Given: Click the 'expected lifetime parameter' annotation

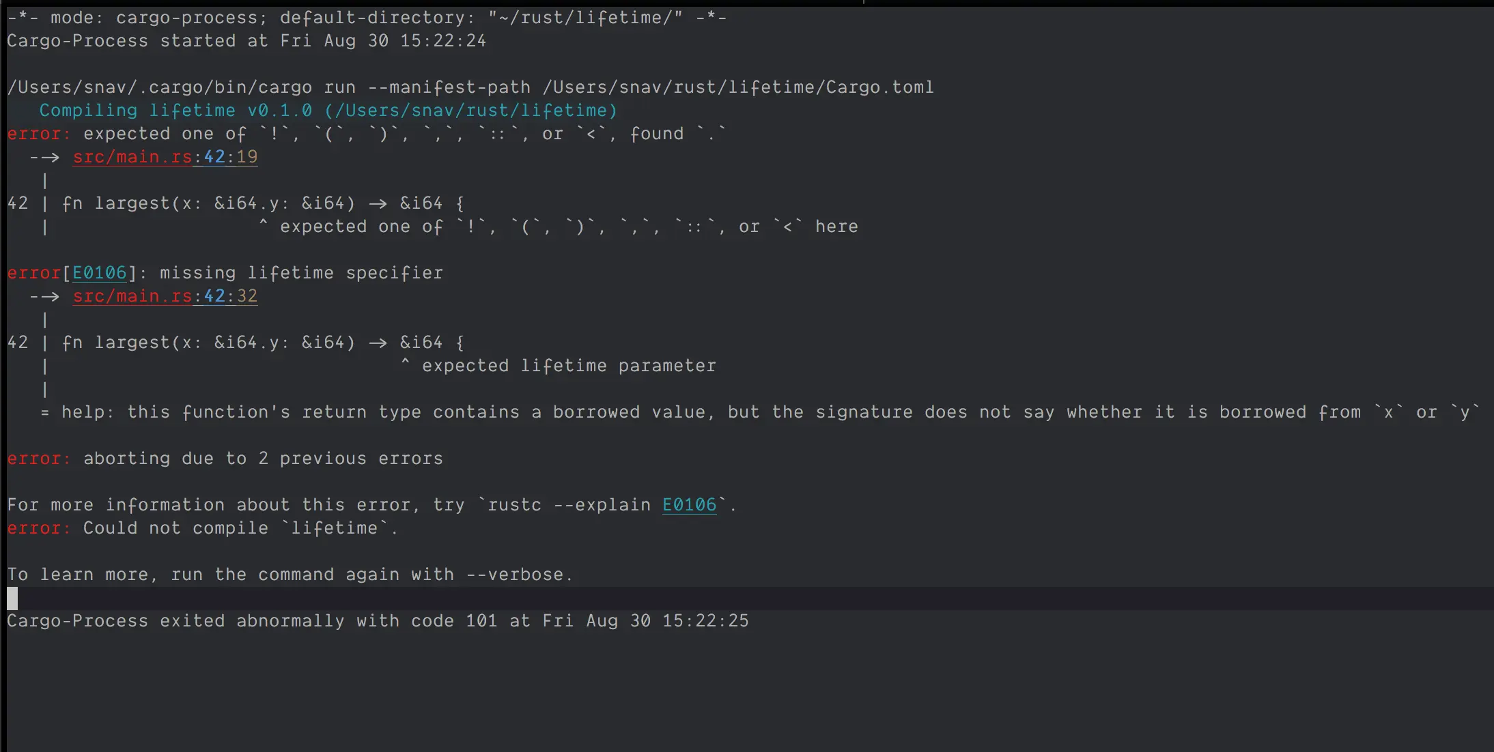Looking at the screenshot, I should point(569,366).
